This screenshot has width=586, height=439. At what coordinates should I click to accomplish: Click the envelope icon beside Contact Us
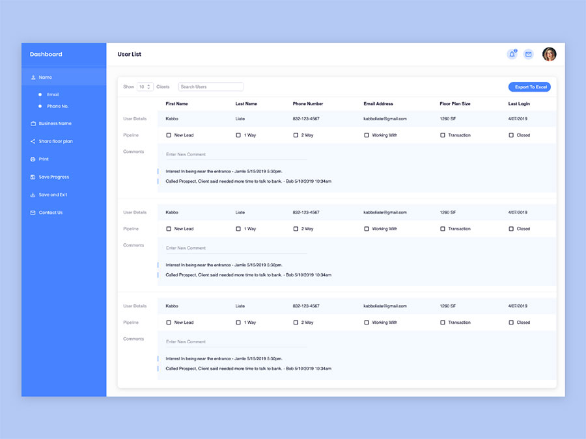click(x=33, y=213)
